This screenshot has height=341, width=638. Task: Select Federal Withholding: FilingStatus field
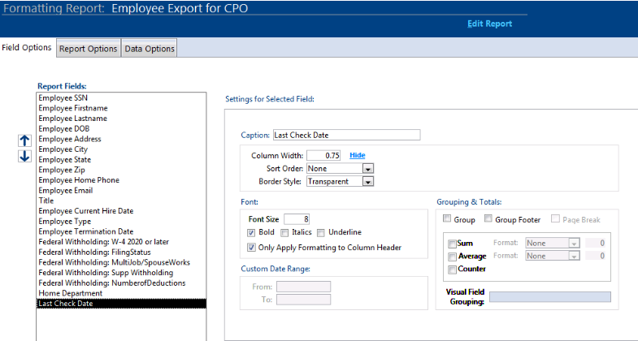121,253
